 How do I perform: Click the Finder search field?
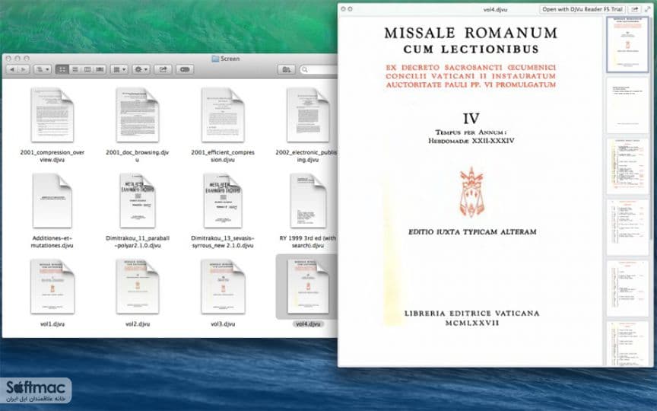coord(319,69)
